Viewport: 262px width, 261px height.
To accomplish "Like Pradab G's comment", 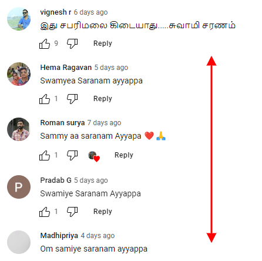I will 45,212.
